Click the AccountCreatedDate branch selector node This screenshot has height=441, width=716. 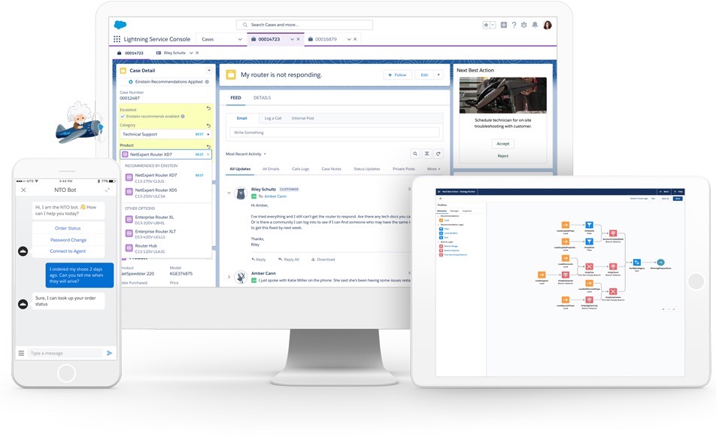click(613, 233)
